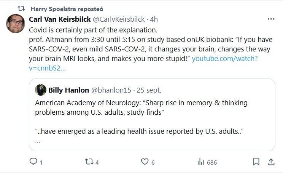283x173 pixels.
Task: Expand the quoted tweet's trailing ellipsis
Action: pos(37,141)
